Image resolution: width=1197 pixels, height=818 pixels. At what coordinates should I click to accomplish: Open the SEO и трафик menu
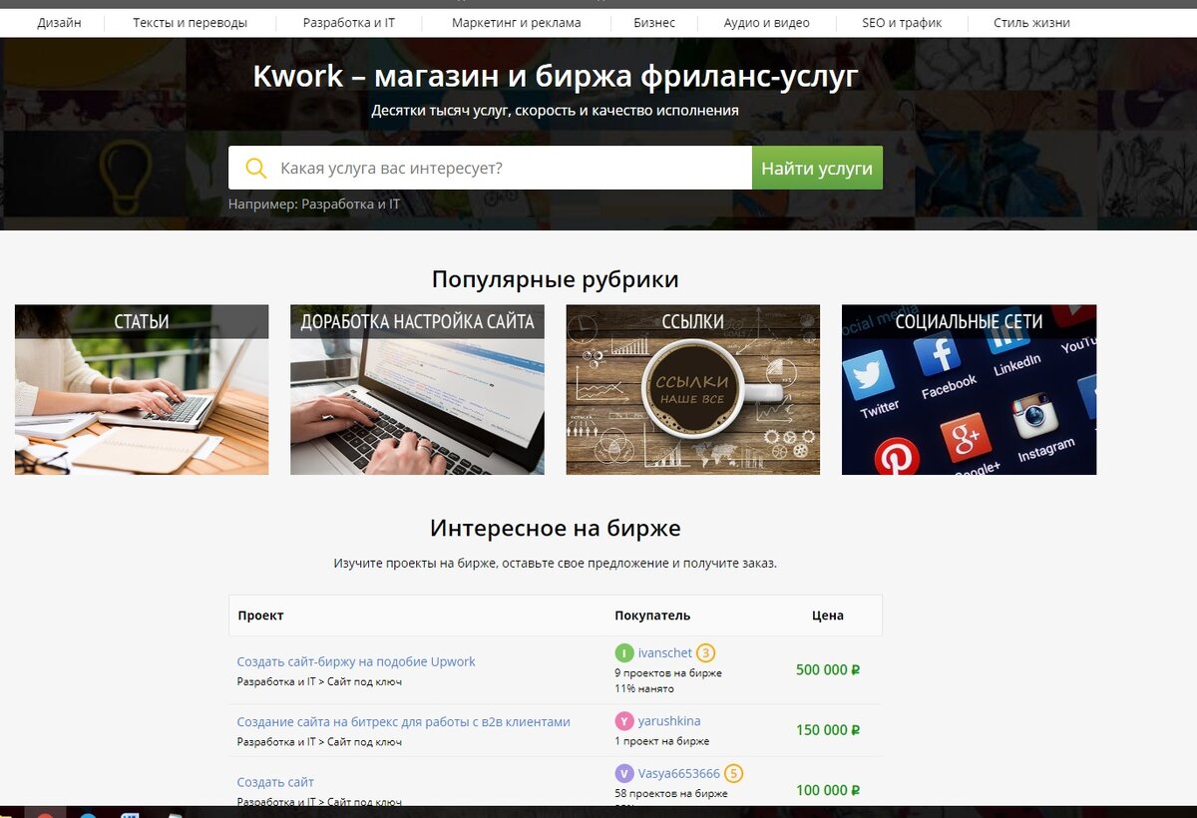coord(902,22)
